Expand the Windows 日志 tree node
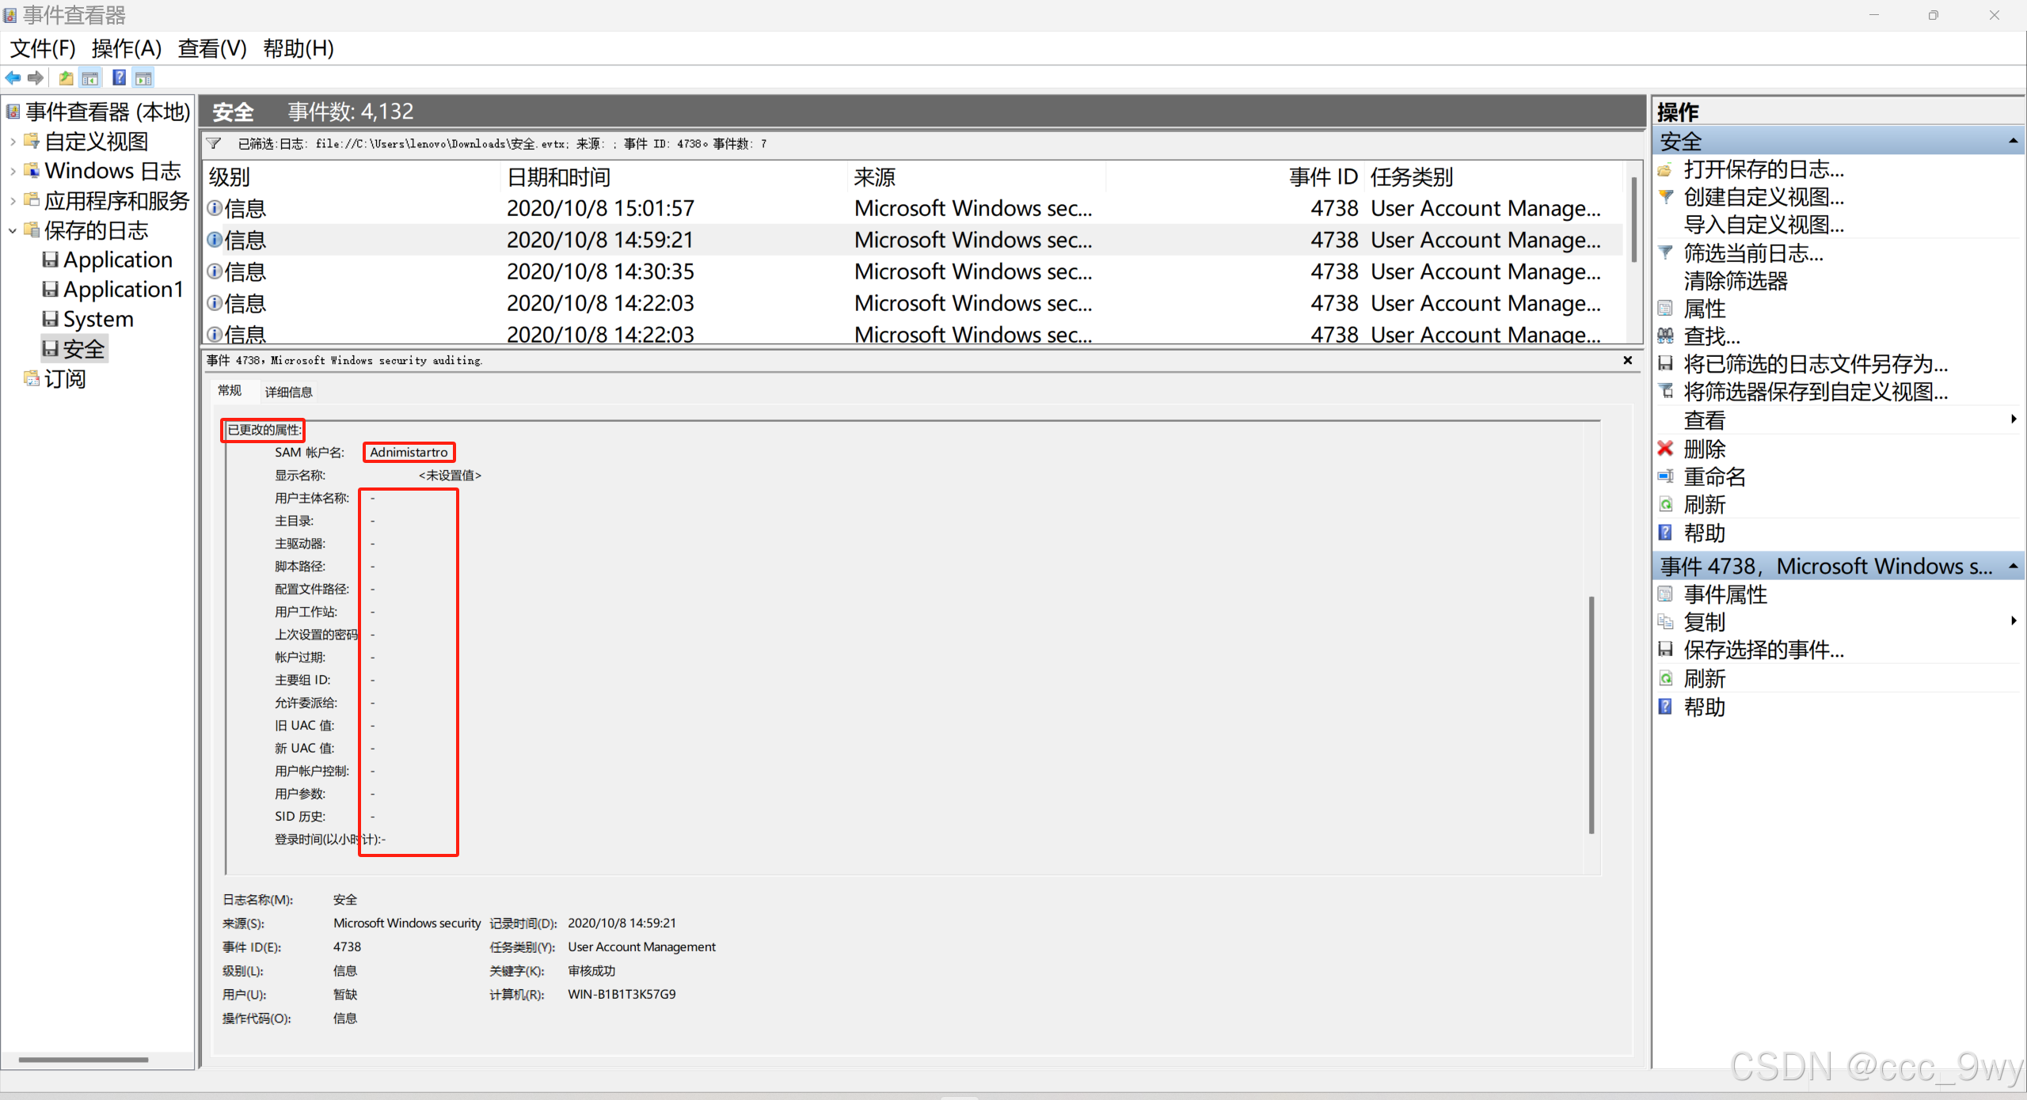This screenshot has height=1100, width=2027. click(x=13, y=171)
